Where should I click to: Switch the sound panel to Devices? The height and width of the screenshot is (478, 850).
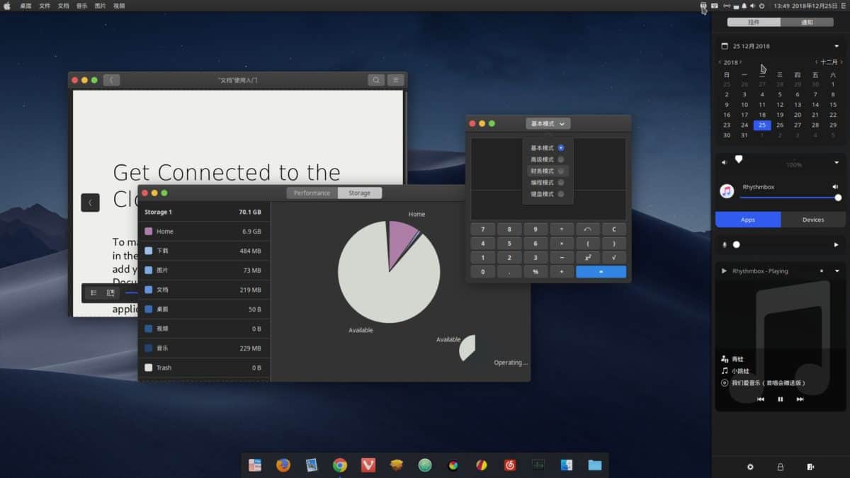point(812,220)
